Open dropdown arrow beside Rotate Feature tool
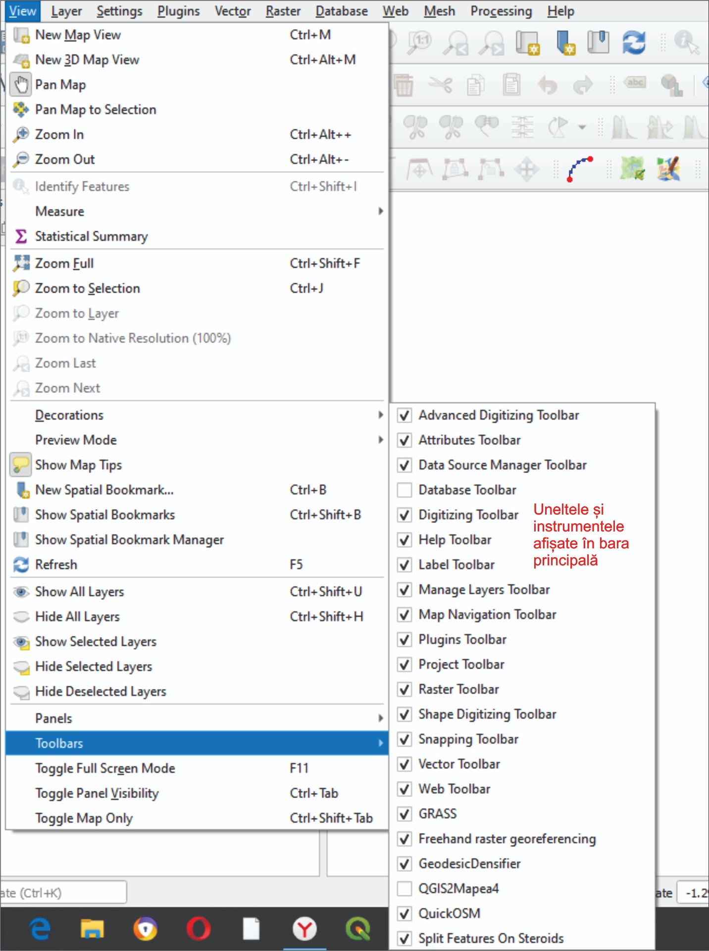709x951 pixels. tap(582, 128)
